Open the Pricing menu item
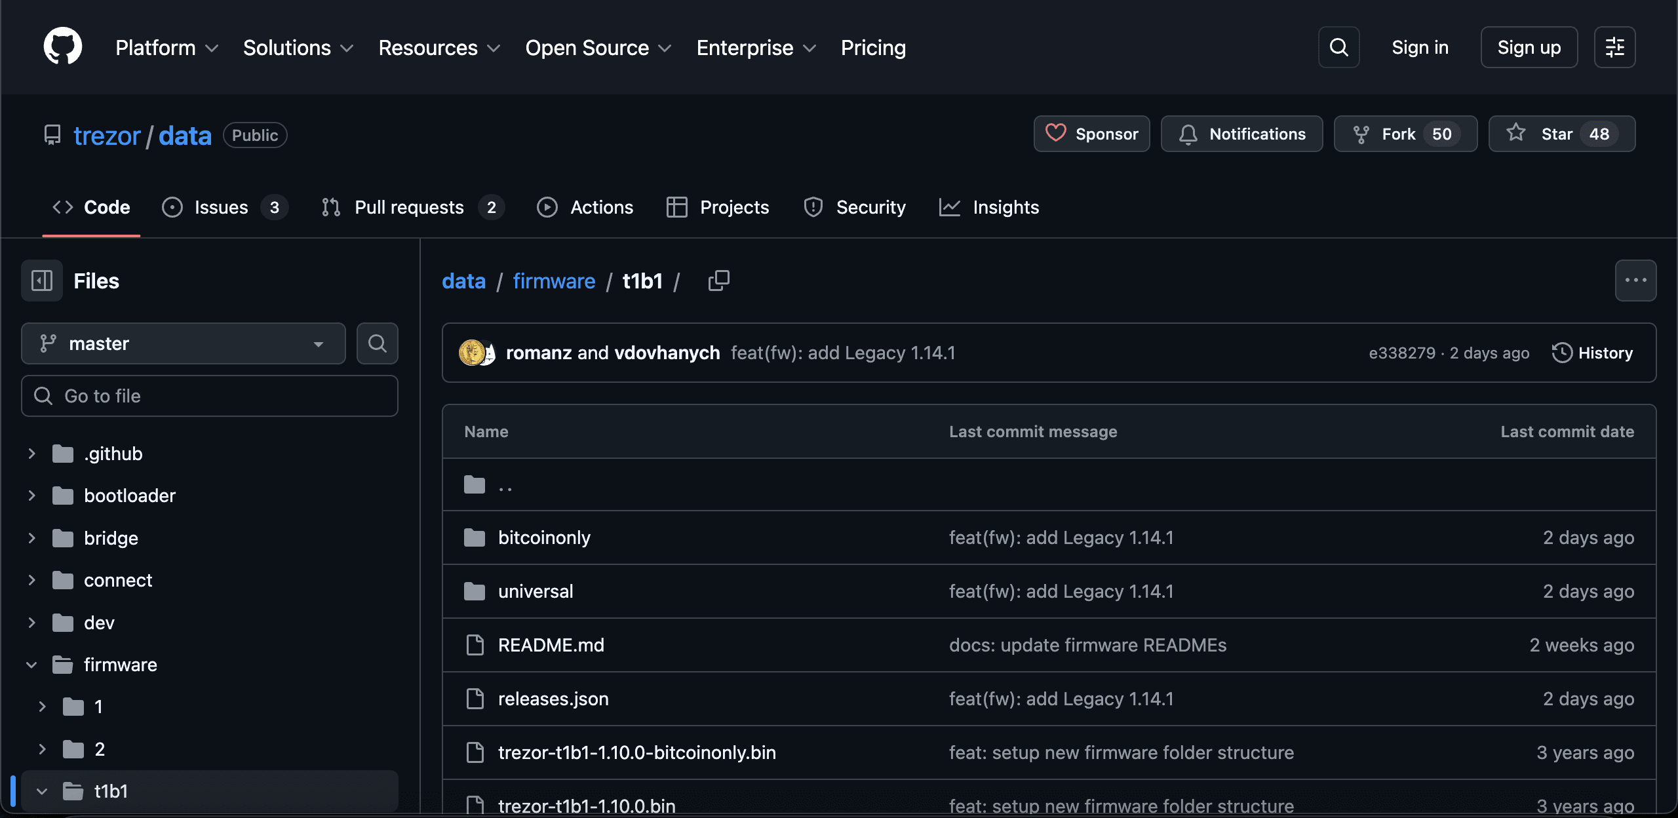Image resolution: width=1678 pixels, height=818 pixels. point(873,47)
